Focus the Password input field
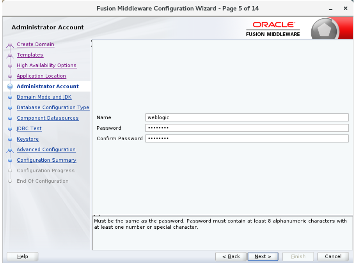Screen dimensions: 355x263 (x=247, y=128)
